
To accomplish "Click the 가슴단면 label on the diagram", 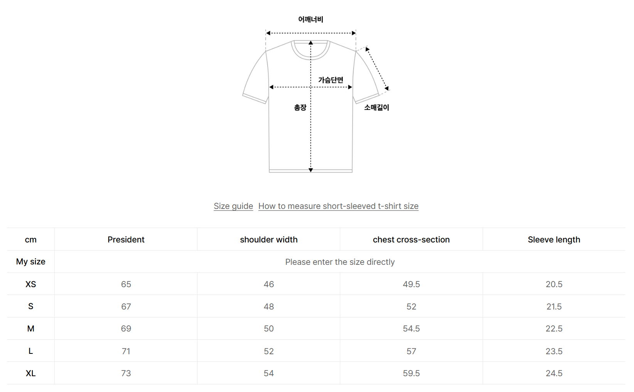I will click(x=330, y=80).
